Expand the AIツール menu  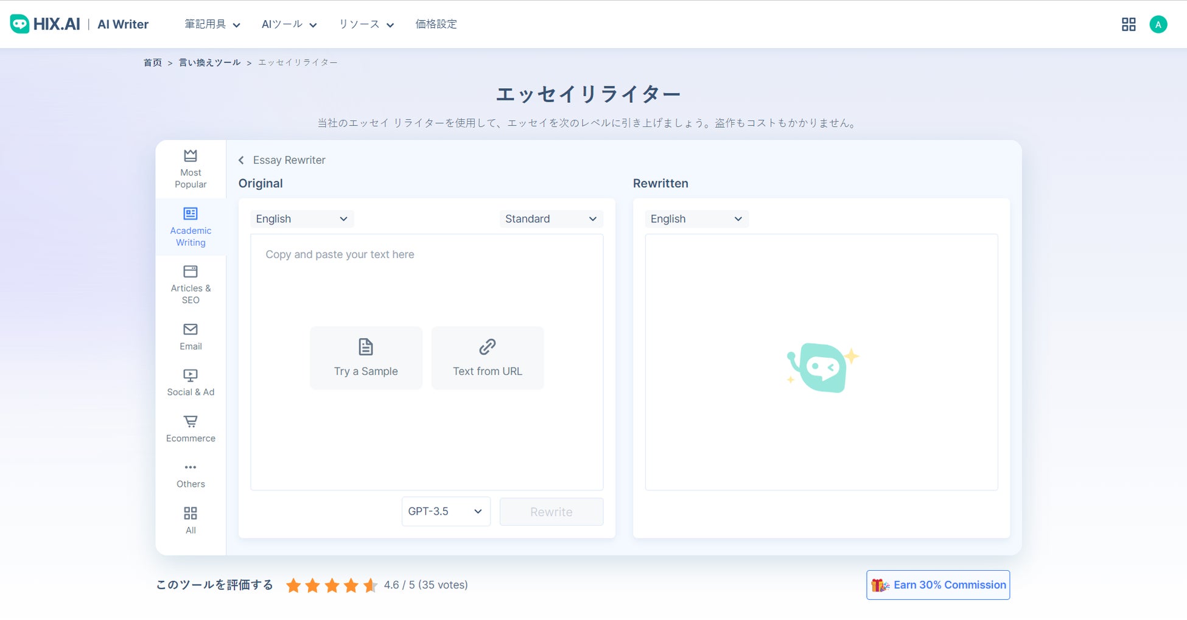pyautogui.click(x=290, y=24)
